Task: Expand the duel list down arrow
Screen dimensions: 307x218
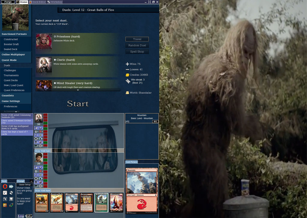Action: [78, 90]
